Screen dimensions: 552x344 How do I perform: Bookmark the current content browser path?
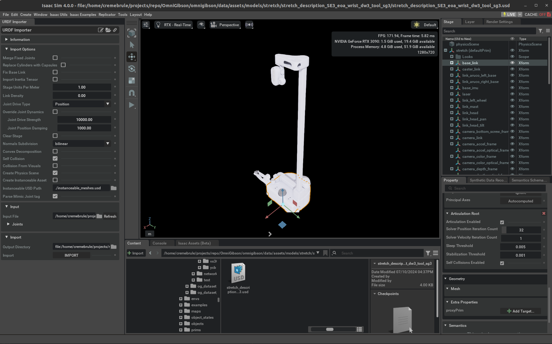point(325,253)
